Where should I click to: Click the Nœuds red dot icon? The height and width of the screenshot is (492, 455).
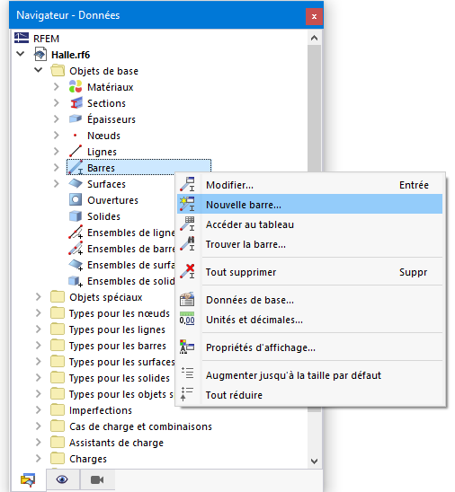click(76, 136)
